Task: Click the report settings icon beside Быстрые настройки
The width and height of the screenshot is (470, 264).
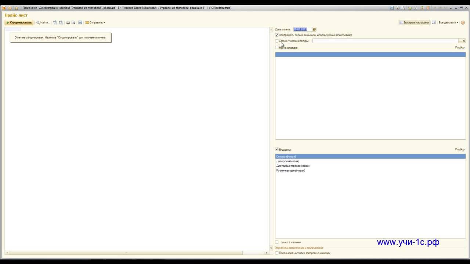Action: pos(434,23)
